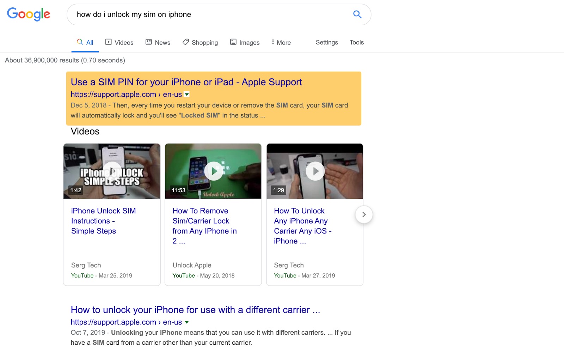
Task: Open the Settings menu
Action: (326, 42)
